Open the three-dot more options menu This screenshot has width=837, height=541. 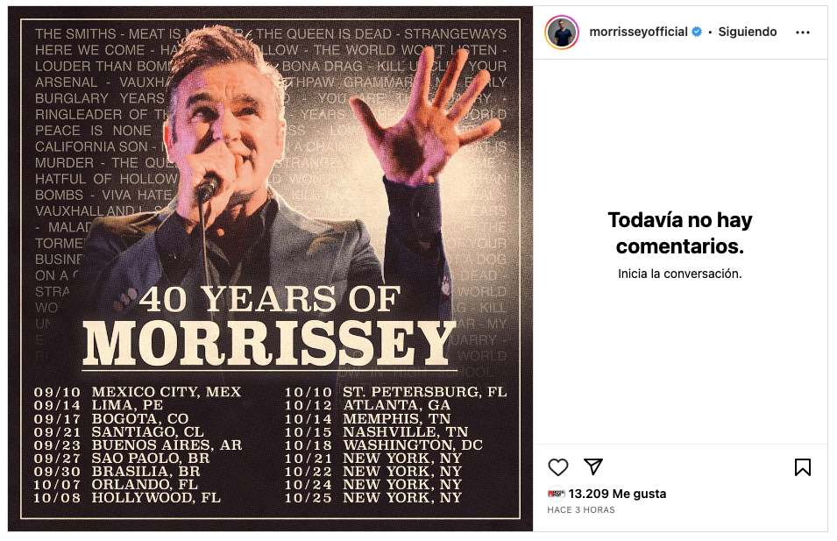coord(803,32)
